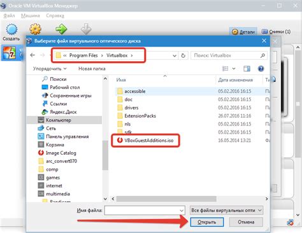Click the search magnifier icon
This screenshot has height=233, width=302.
(262, 55)
